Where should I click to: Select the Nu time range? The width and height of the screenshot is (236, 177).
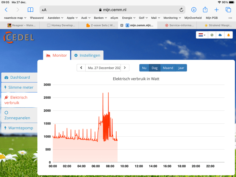coord(144,68)
